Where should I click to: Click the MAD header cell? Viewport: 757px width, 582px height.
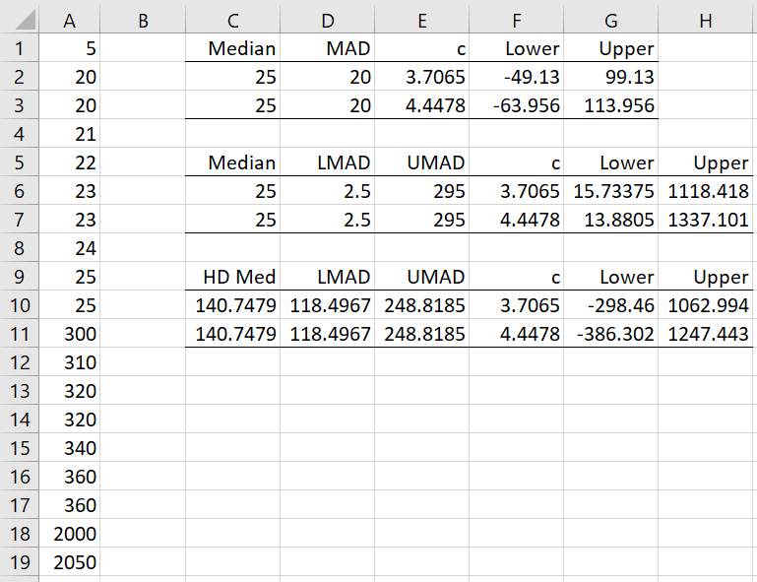coord(327,48)
